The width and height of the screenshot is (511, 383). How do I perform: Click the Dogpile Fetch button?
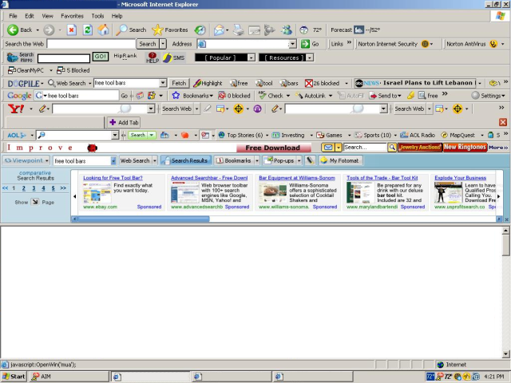(x=179, y=83)
